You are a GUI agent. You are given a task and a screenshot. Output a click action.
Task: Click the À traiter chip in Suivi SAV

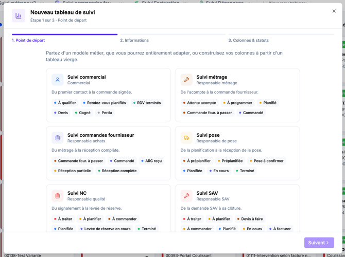(192, 219)
